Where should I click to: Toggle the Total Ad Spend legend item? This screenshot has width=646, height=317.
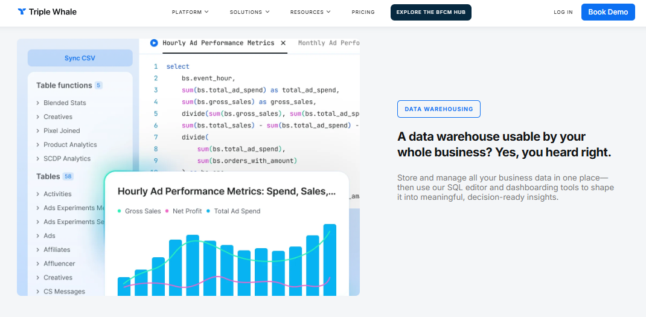(x=233, y=211)
